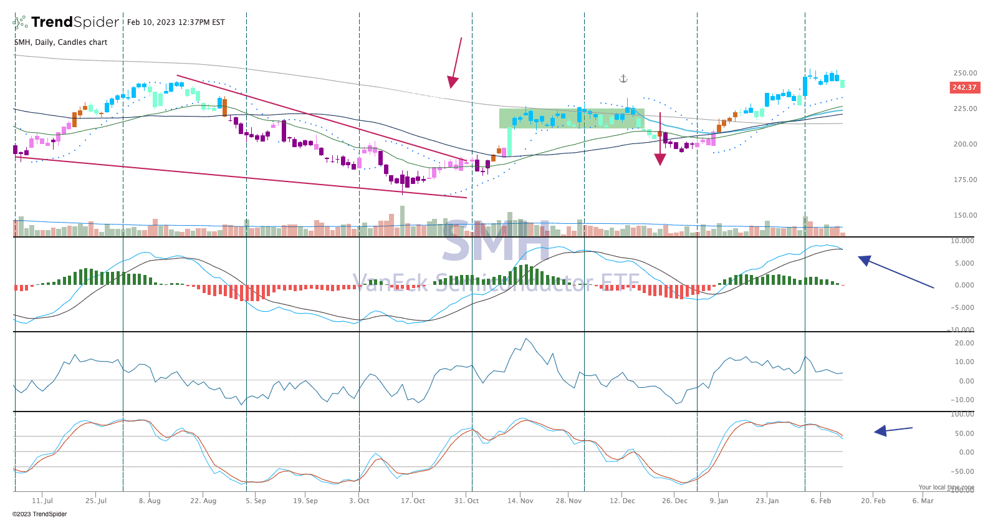Click the 14. Nov date label on the time axis
Screen dimensions: 993x520
520,501
